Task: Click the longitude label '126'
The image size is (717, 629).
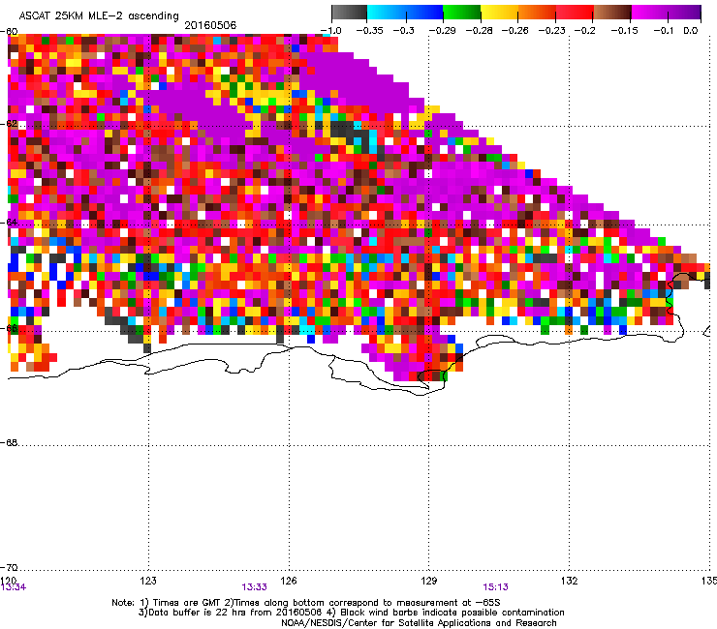Action: pos(289,581)
